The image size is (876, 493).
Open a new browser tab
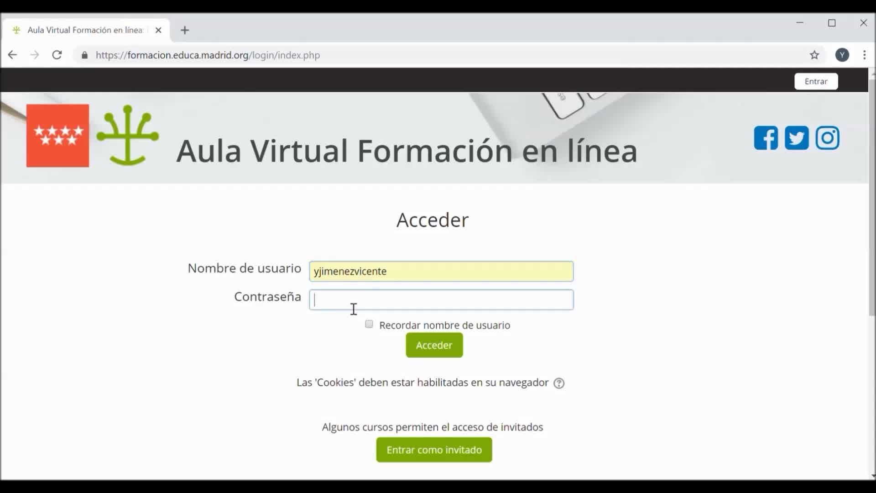click(x=185, y=30)
